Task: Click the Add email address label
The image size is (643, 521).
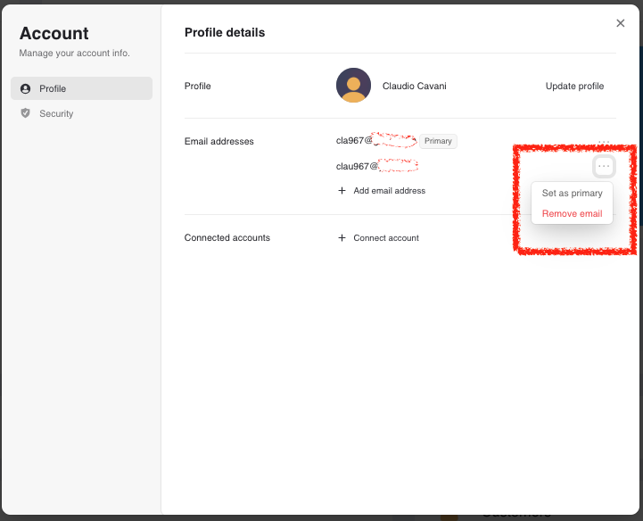Action: [389, 191]
